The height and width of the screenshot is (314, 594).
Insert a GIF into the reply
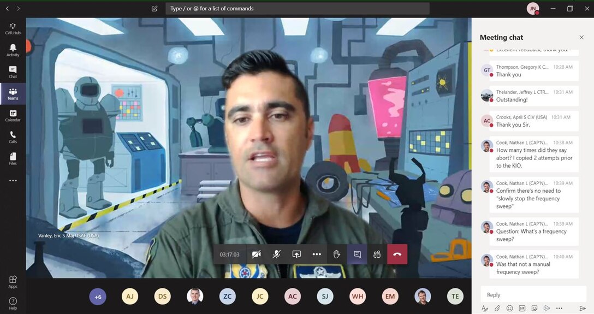522,309
